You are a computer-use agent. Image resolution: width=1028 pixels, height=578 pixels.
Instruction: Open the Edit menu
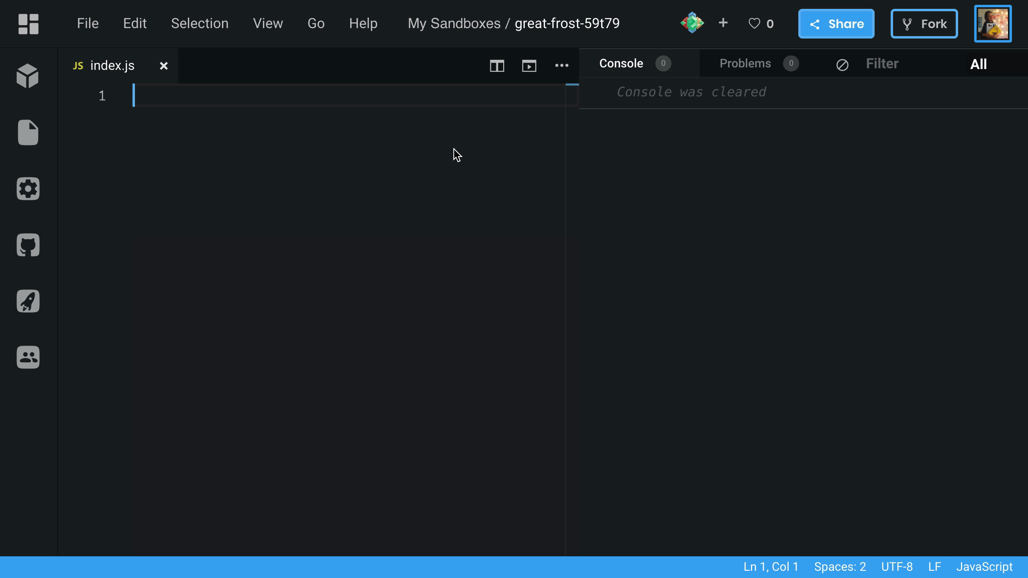click(x=135, y=23)
